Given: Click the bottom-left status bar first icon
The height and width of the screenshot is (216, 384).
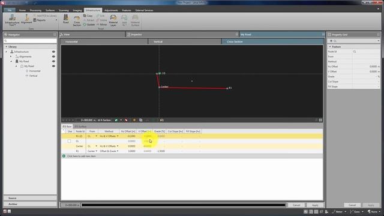Looking at the screenshot, I should coord(5,211).
